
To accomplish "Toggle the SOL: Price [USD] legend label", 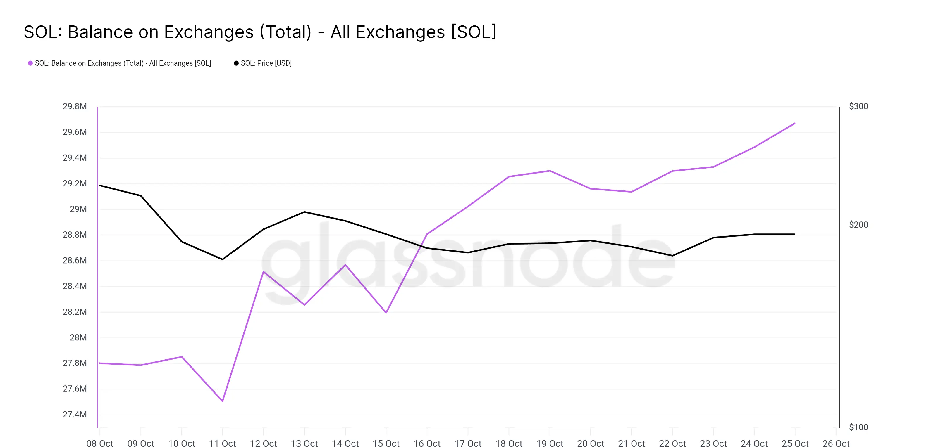I will tap(266, 63).
